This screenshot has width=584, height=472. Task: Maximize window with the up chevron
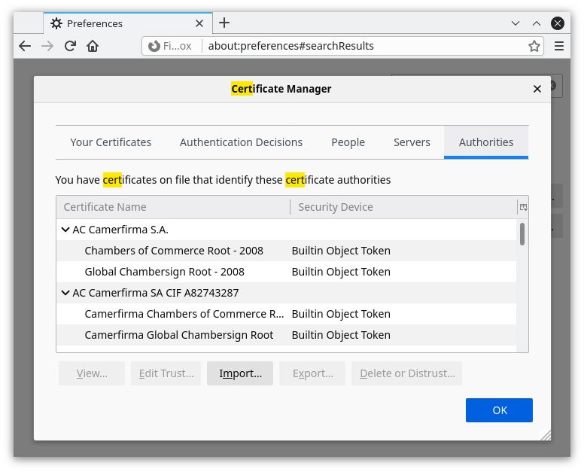click(x=537, y=23)
